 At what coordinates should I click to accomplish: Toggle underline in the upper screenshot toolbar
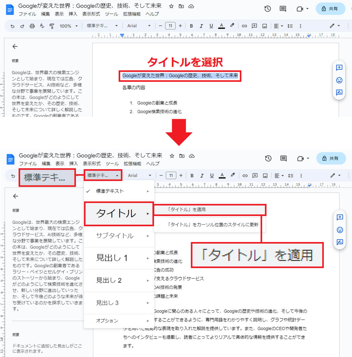[x=211, y=26]
